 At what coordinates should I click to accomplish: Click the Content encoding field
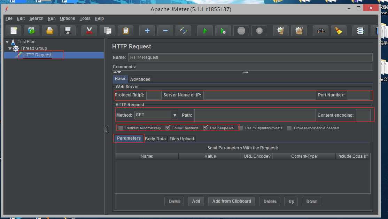(x=363, y=115)
